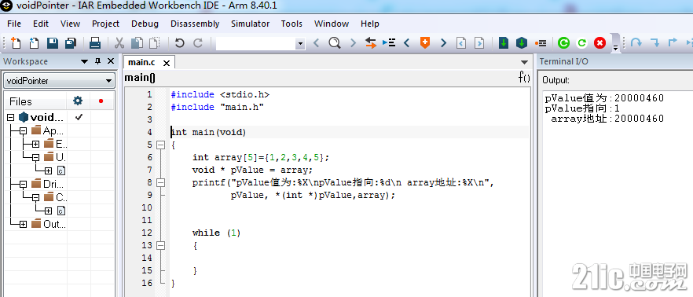Click inside the toolbar search input field
The image size is (693, 297).
click(256, 43)
